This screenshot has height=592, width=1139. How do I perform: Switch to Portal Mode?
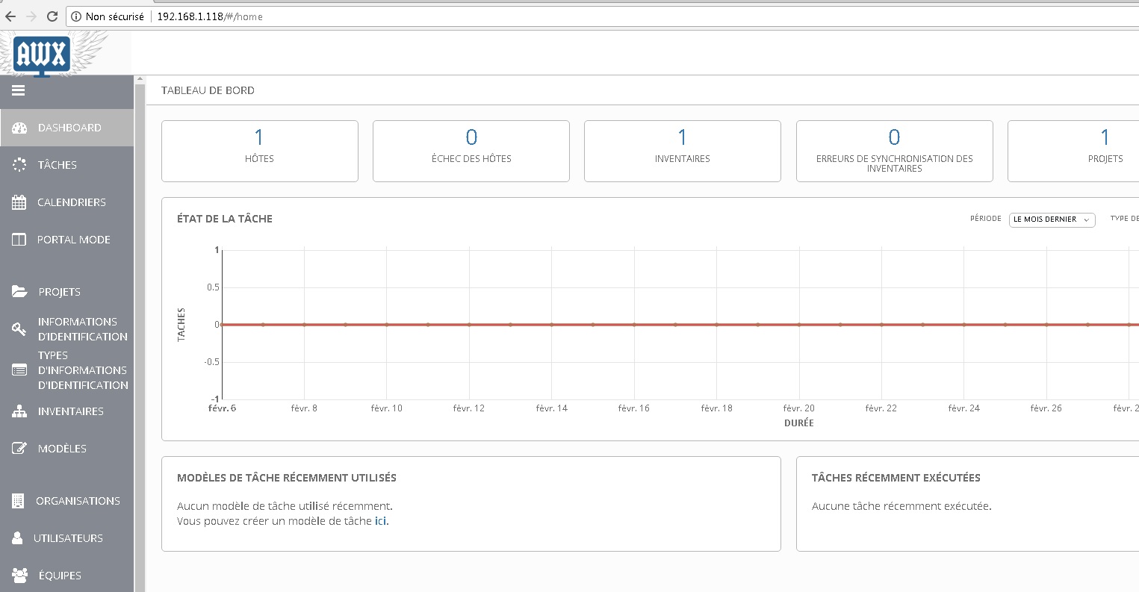pos(74,239)
